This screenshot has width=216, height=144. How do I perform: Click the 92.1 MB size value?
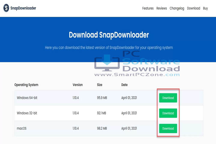click(101, 113)
